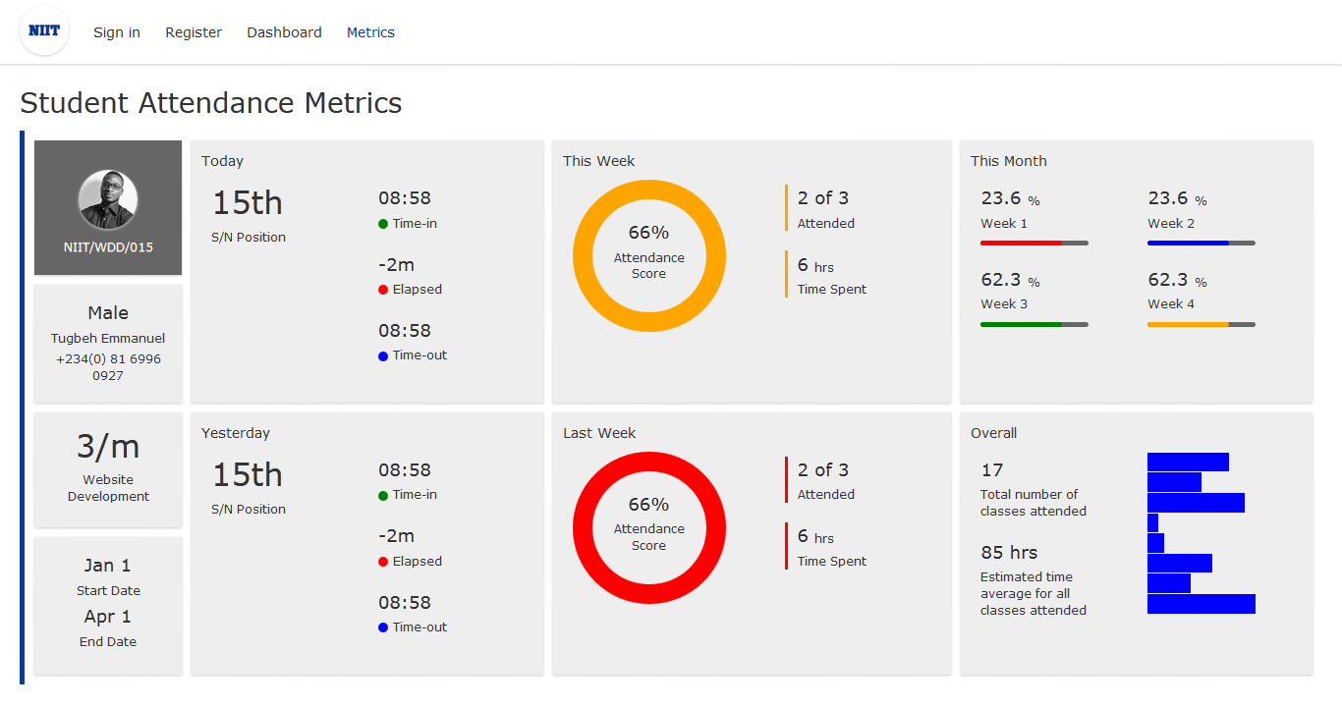Click the Yesterday card title
This screenshot has height=709, width=1342.
236,433
